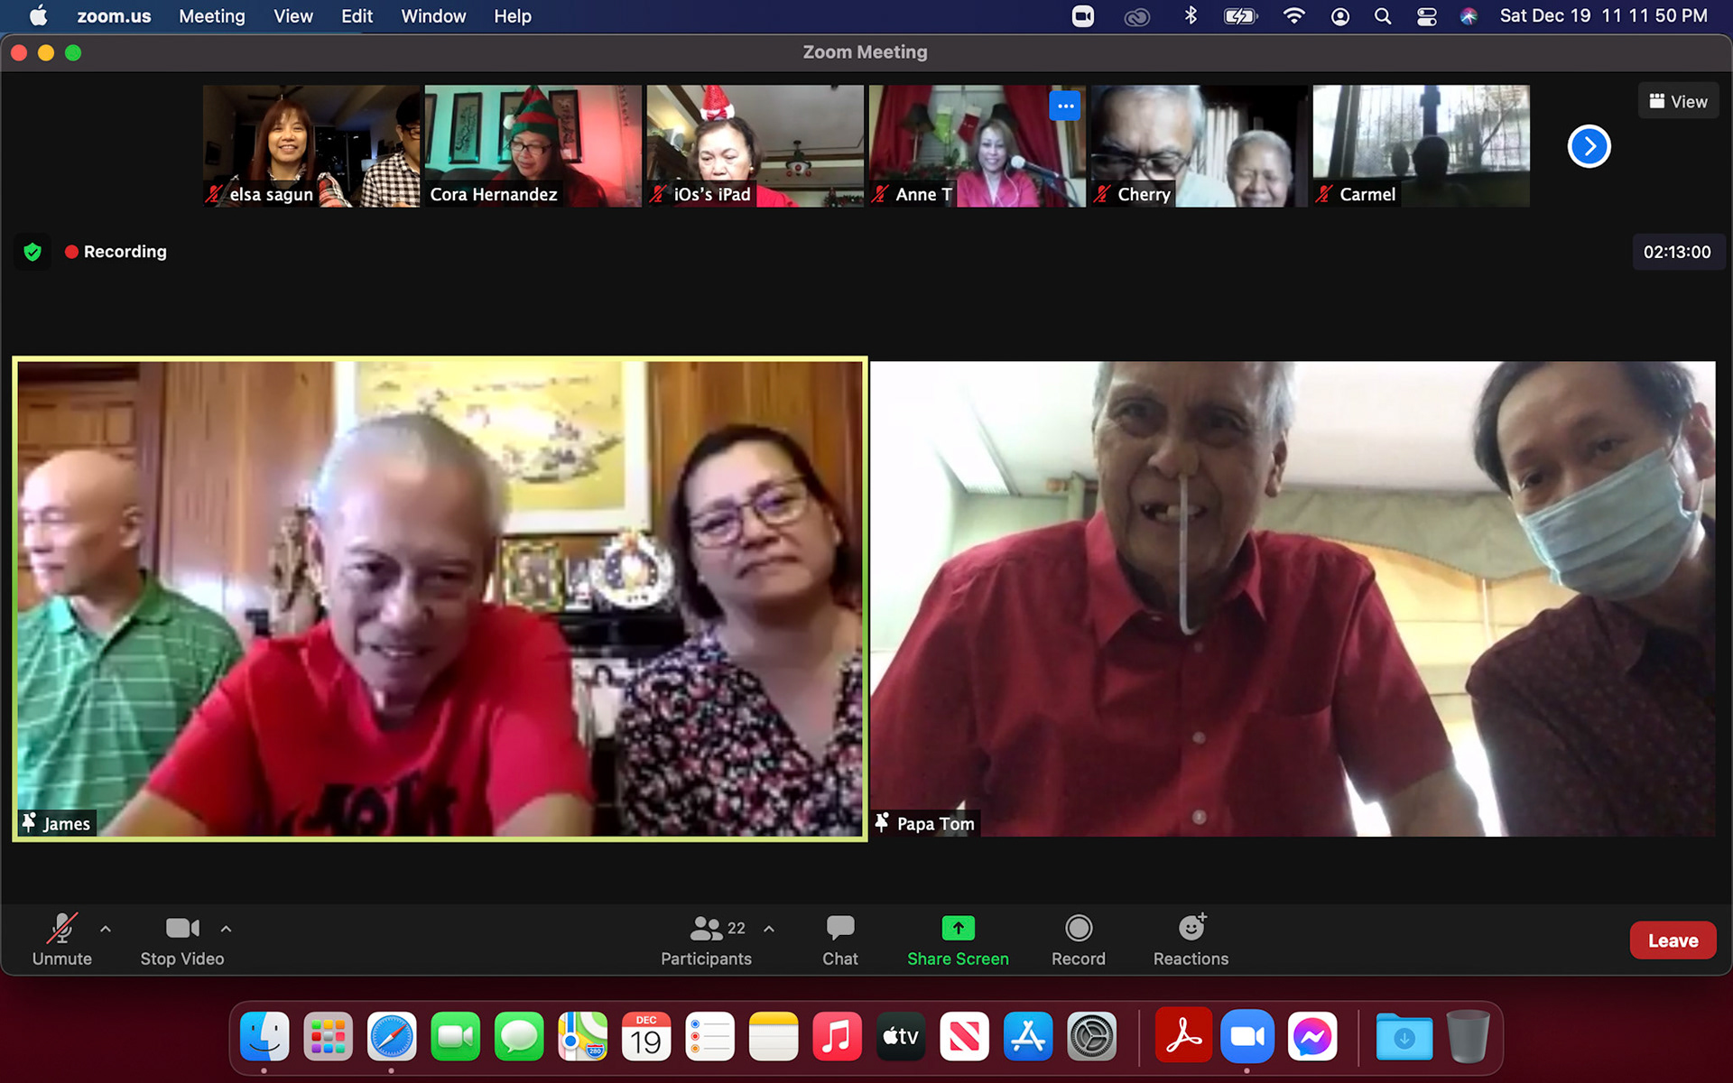Click the Share Screen icon
1733x1083 pixels.
tap(958, 929)
